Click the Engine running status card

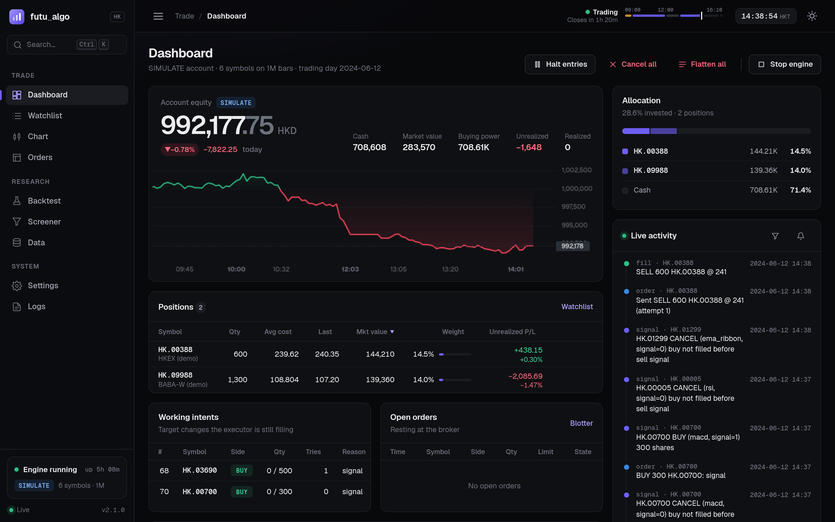pos(67,478)
